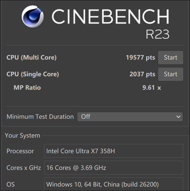This screenshot has width=190, height=191.
Task: Start the CPU Multi Core test
Action: [x=170, y=58]
